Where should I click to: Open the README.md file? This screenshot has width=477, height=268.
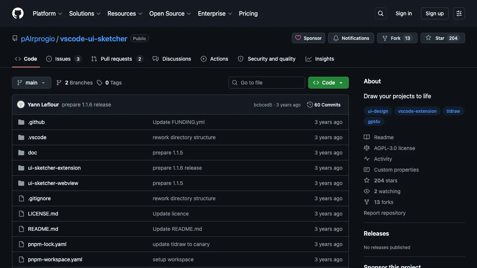43,229
